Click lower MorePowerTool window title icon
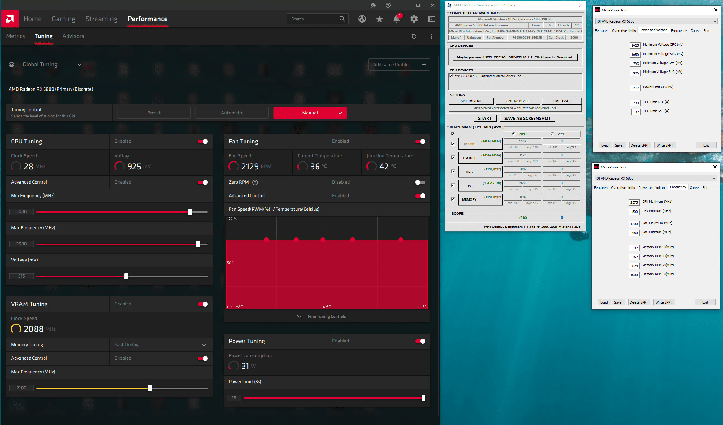Viewport: 723px width, 425px height. 597,167
